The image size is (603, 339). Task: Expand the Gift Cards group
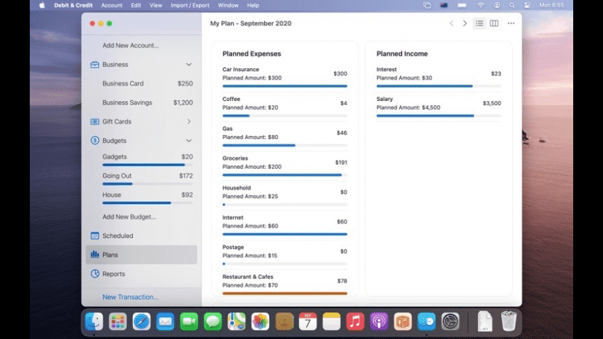tap(189, 122)
